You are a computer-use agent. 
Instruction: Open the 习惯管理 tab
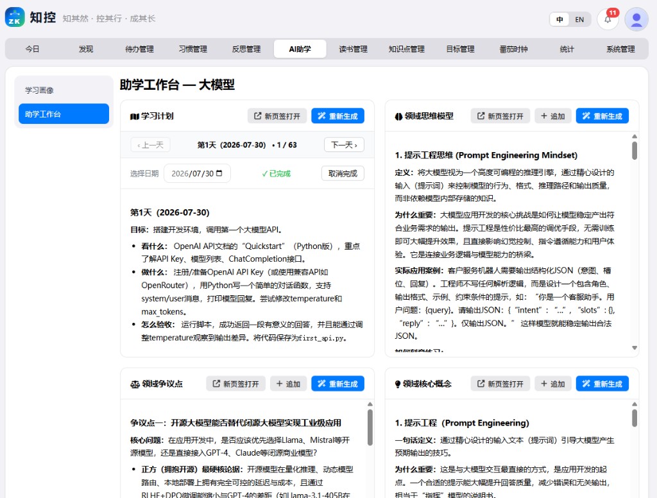pos(192,49)
